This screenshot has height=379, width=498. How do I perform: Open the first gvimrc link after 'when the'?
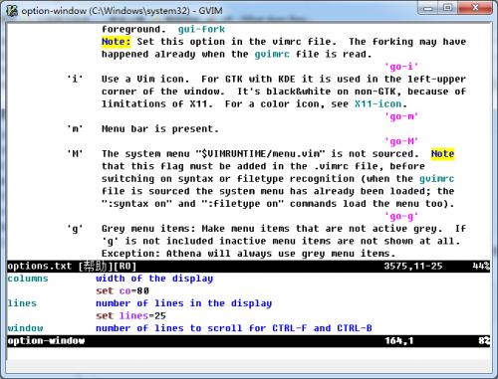(x=272, y=54)
